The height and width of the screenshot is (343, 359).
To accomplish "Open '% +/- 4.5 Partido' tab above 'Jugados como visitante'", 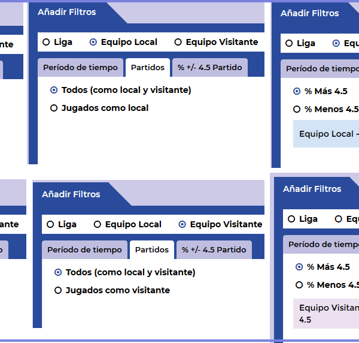I will [214, 250].
